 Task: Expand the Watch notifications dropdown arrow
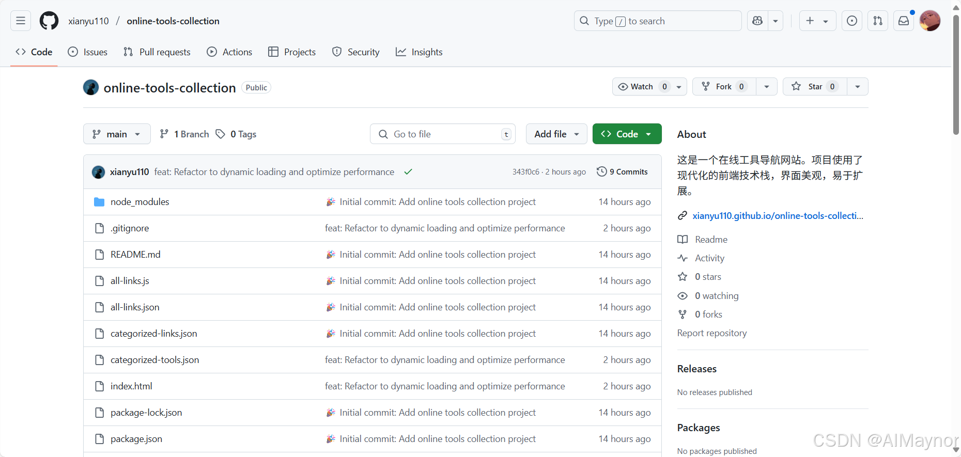point(679,86)
